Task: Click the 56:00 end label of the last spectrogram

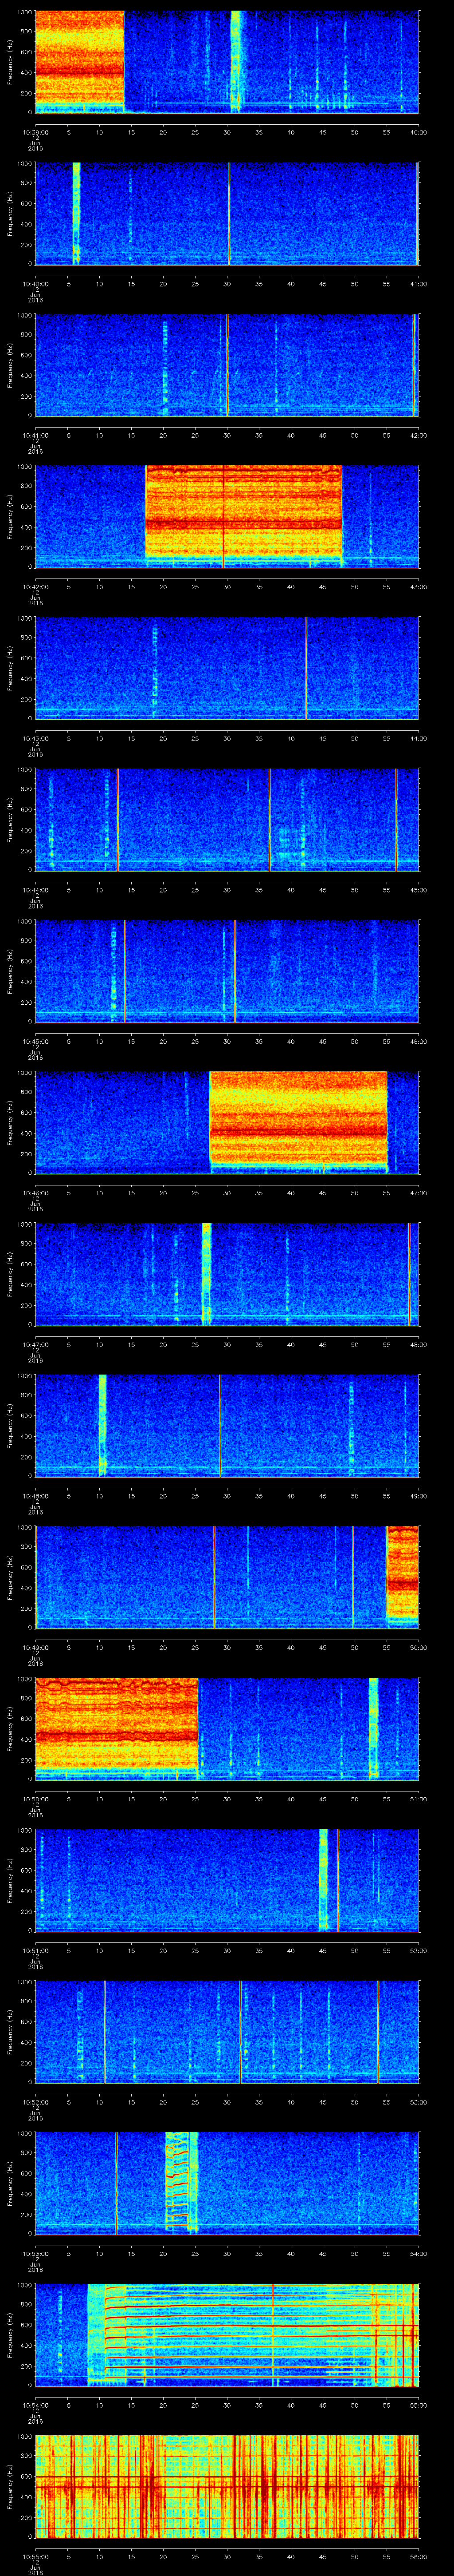Action: click(x=418, y=2557)
